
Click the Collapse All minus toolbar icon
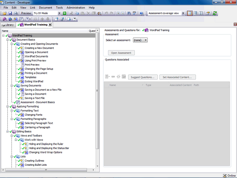123,13
